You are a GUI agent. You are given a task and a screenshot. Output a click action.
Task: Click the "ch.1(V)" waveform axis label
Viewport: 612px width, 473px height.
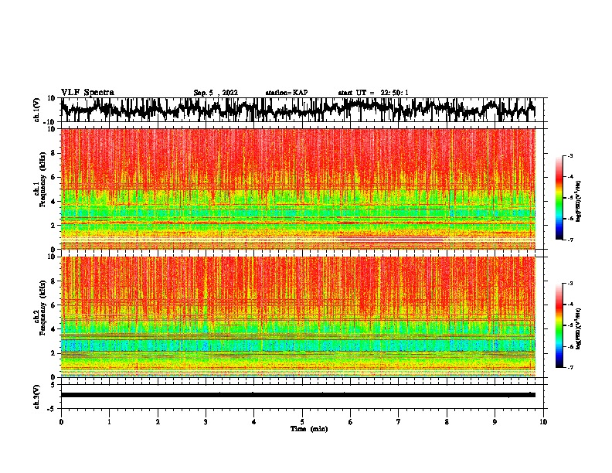[37, 110]
